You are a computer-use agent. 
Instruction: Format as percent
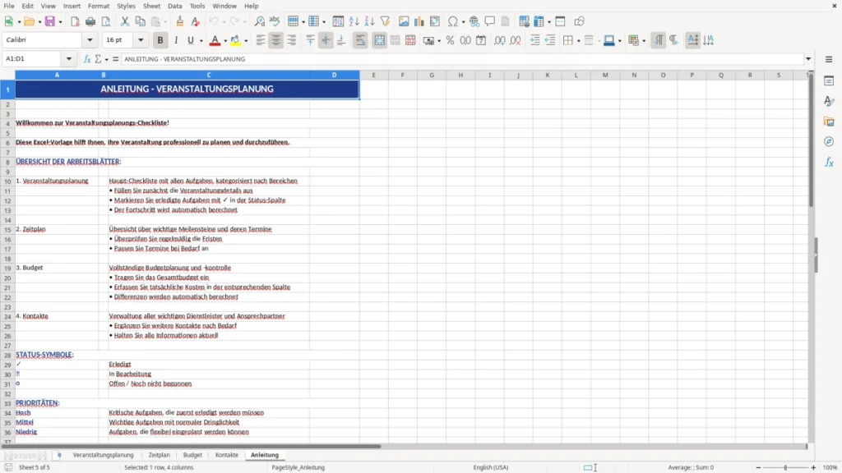(x=450, y=40)
